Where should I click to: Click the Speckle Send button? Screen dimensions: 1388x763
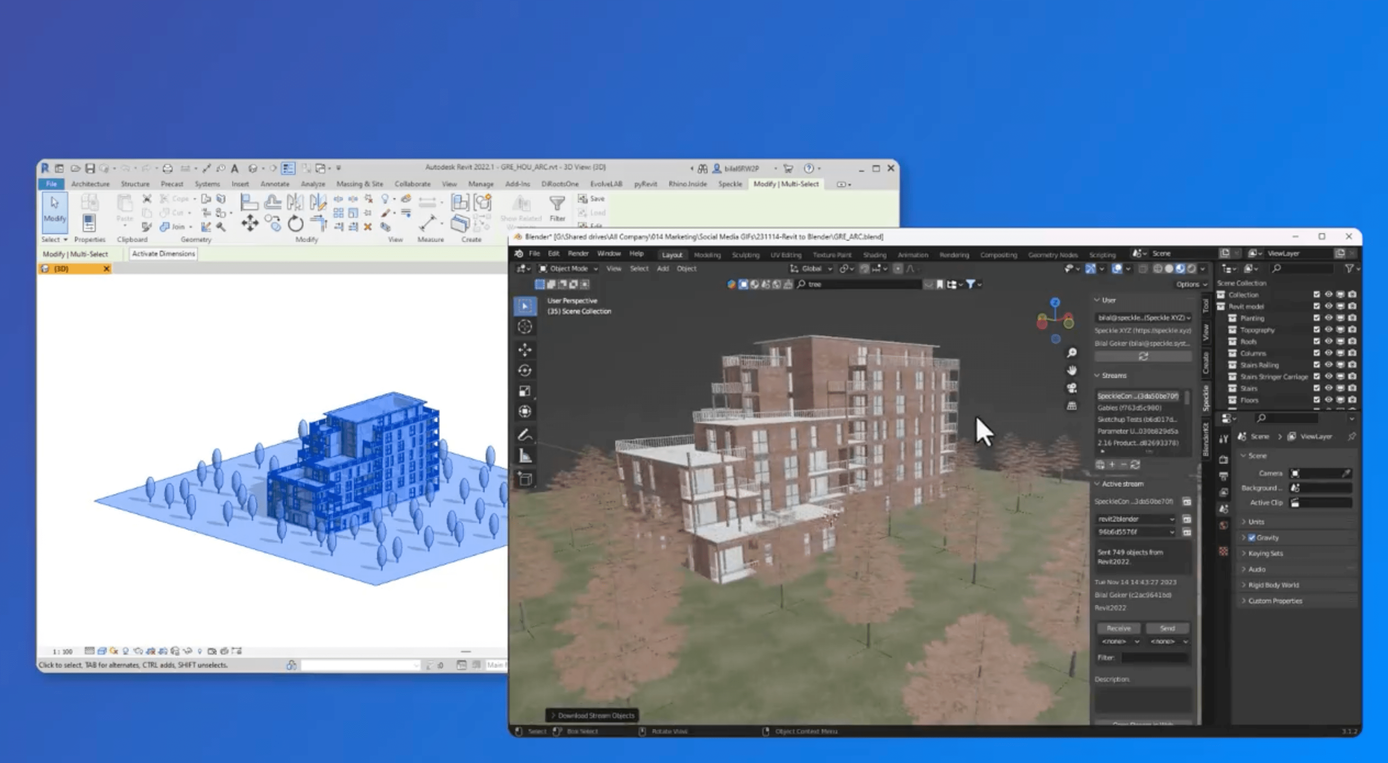(1167, 629)
